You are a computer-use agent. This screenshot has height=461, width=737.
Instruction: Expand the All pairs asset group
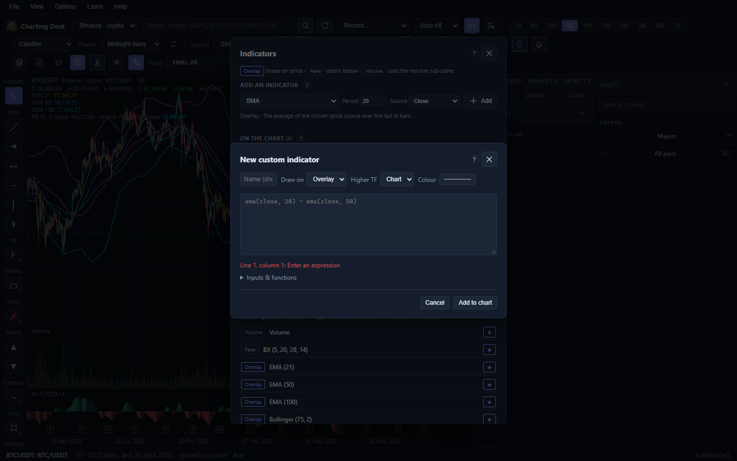666,154
